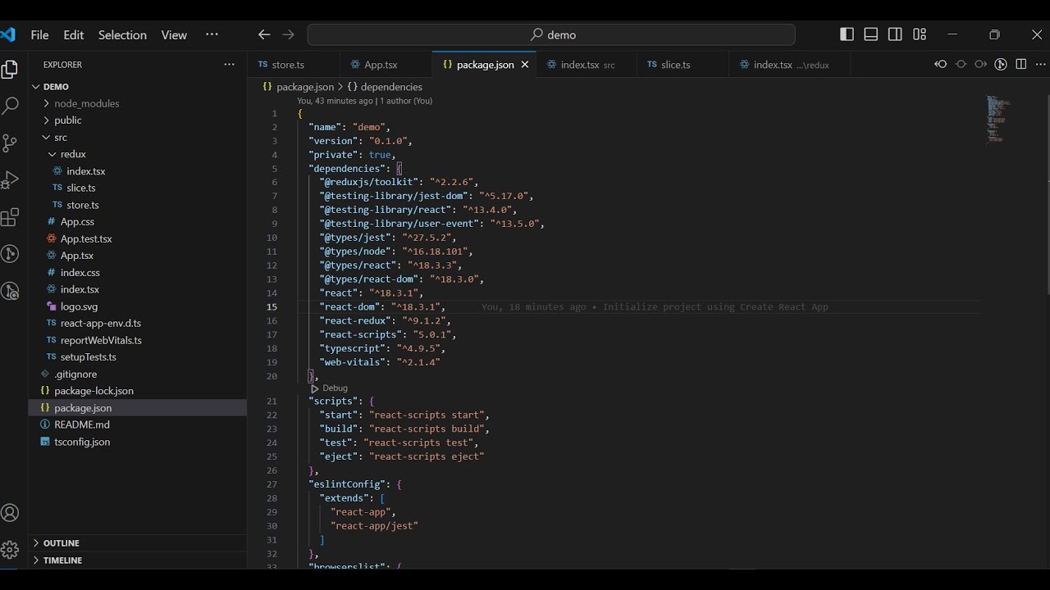Go back with the left arrow

264,34
